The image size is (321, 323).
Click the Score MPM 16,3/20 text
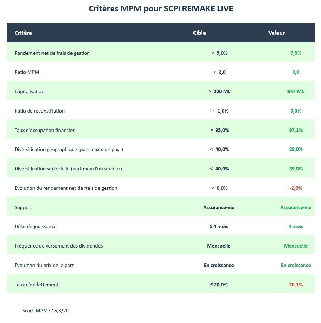point(46,311)
